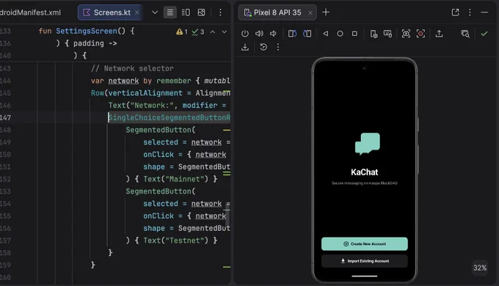This screenshot has width=499, height=286.
Task: Click the download tray icon in emulator toolbar
Action: [245, 47]
